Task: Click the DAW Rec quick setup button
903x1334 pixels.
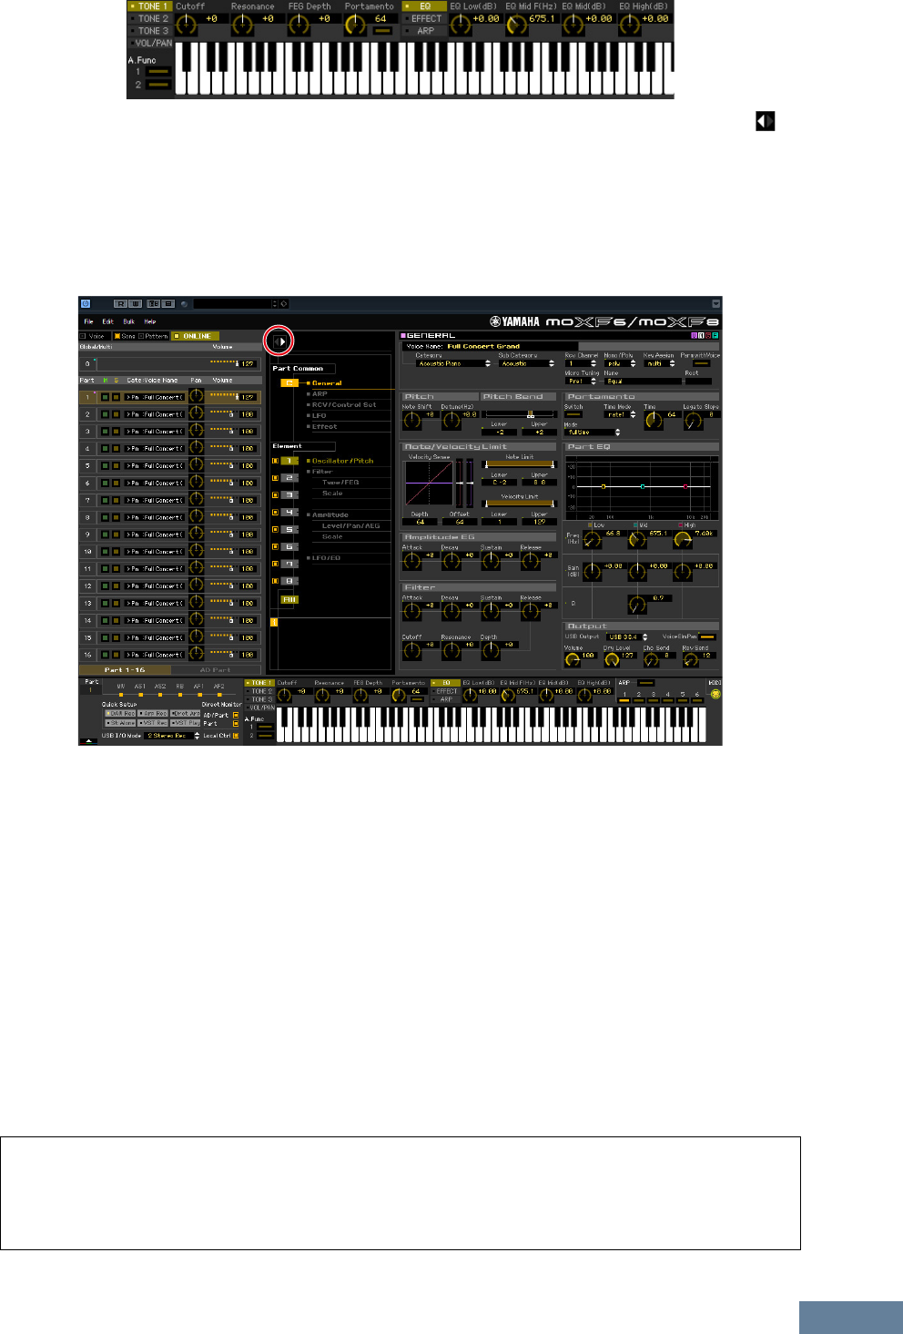Action: (x=119, y=714)
